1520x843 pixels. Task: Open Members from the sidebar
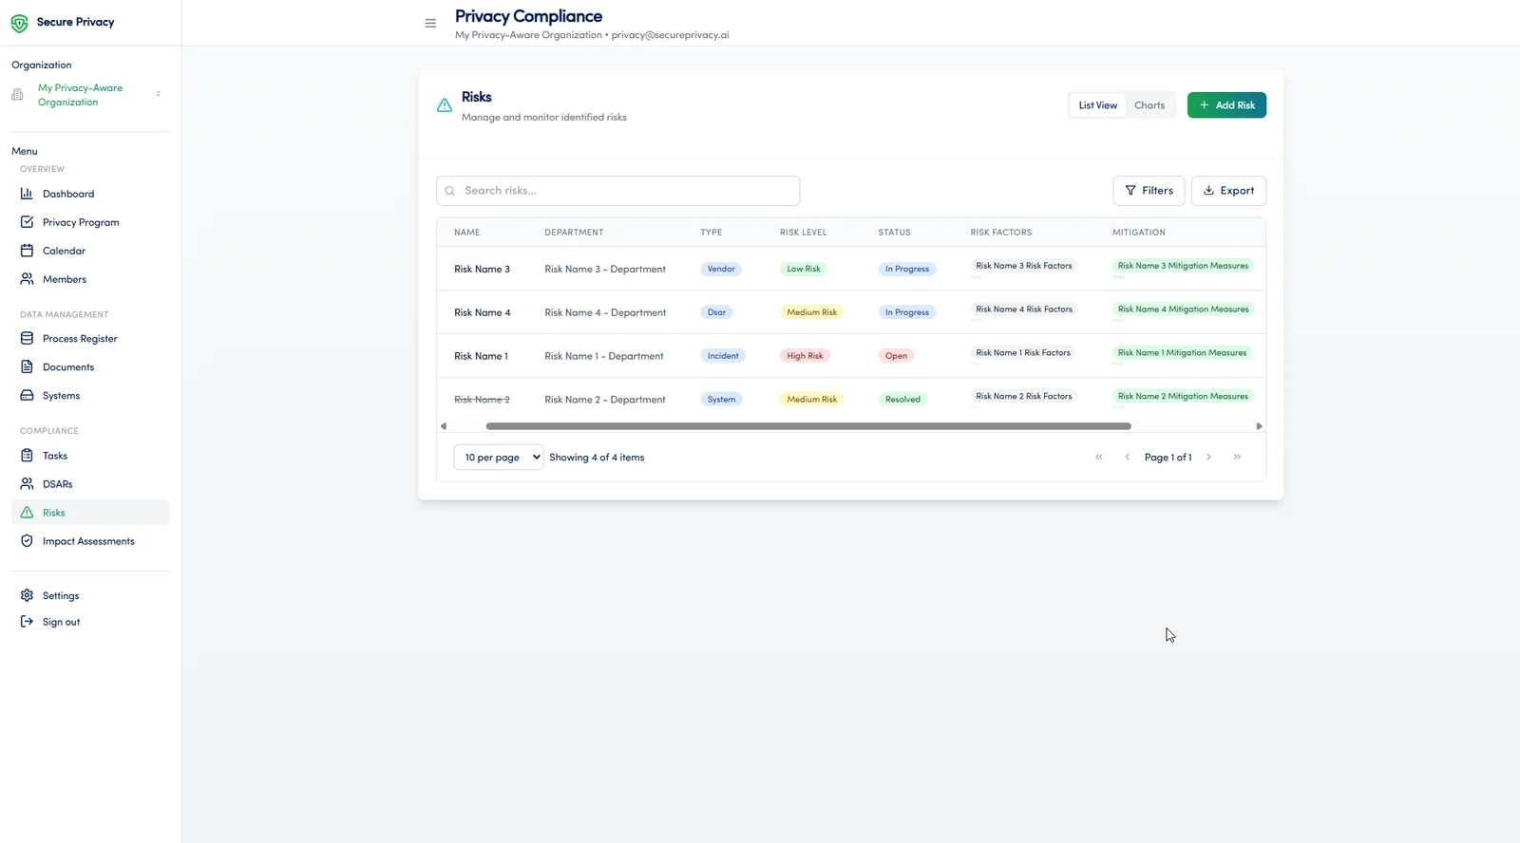click(90, 279)
